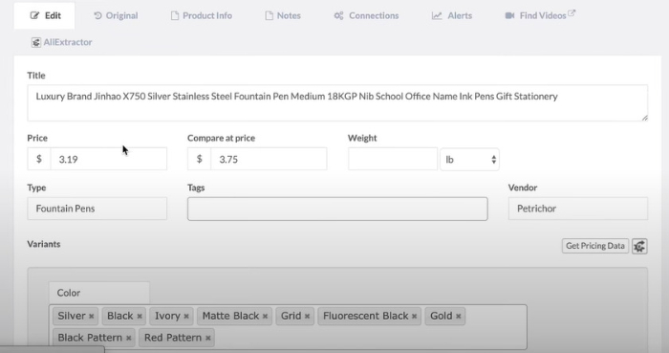
Task: Click the document icon beside Product Info
Action: (x=175, y=16)
